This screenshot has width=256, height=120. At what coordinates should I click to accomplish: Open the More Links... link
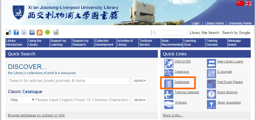(173, 115)
